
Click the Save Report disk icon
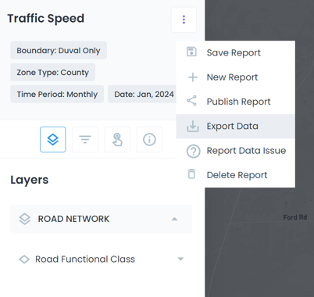click(191, 52)
